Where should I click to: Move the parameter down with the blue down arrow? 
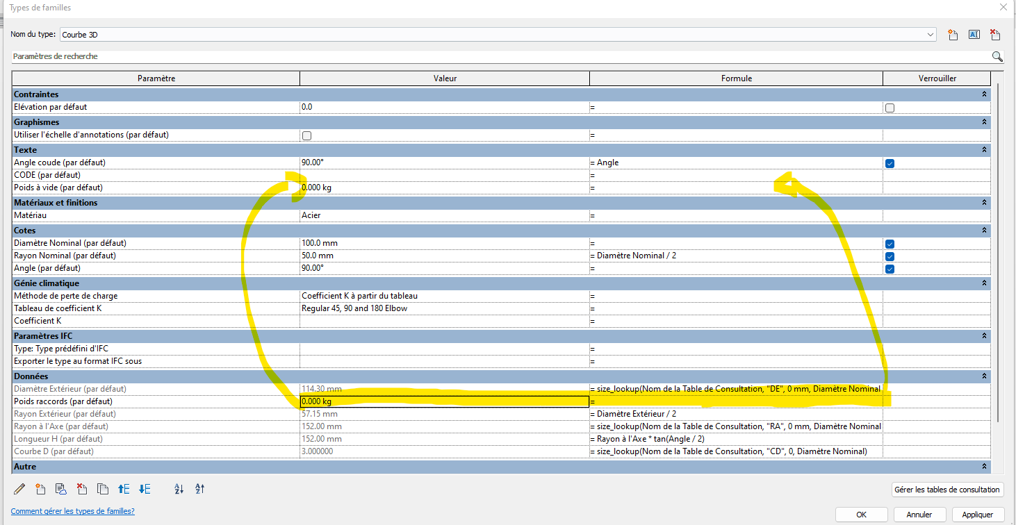click(x=144, y=489)
